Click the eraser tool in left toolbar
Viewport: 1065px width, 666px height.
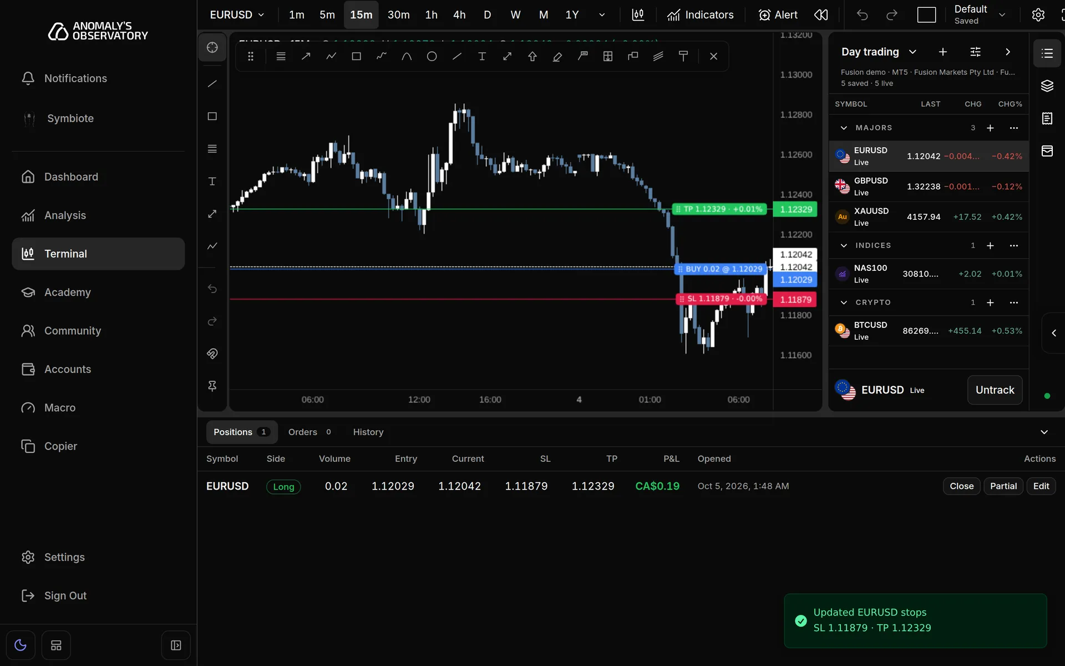coord(212,354)
